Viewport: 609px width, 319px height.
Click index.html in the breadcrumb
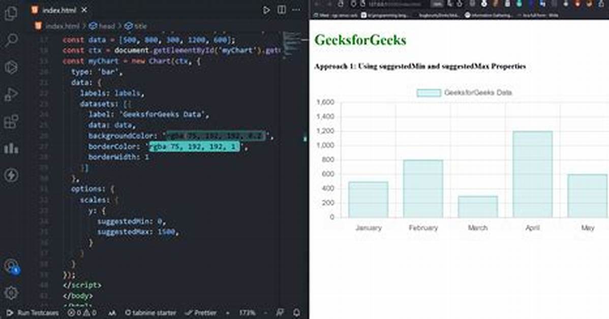coord(62,26)
